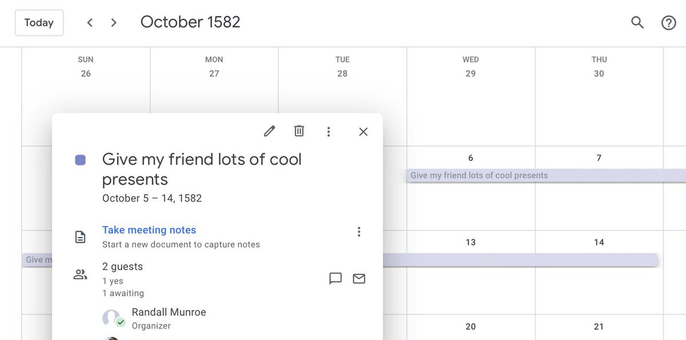Delete event with trash icon
Image resolution: width=686 pixels, height=340 pixels.
click(299, 132)
